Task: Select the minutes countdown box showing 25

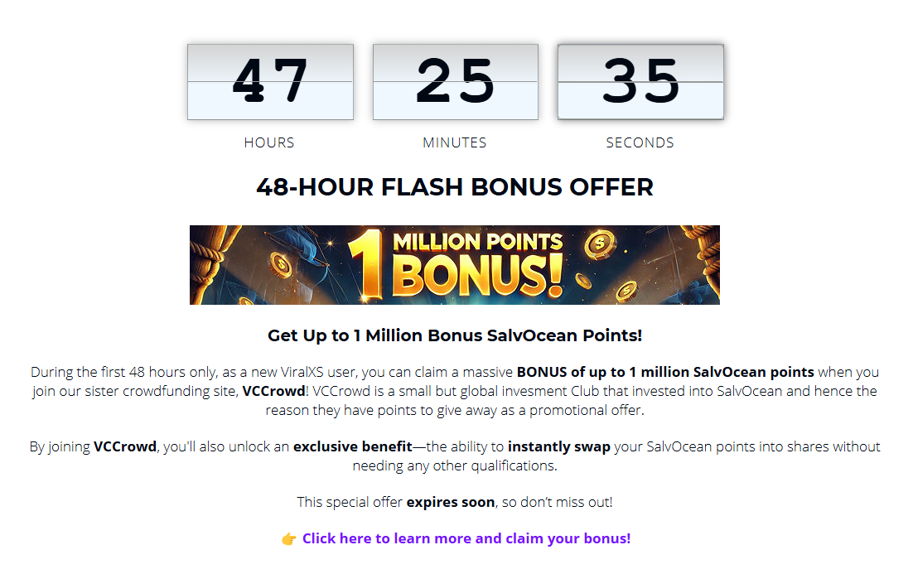Action: click(x=456, y=82)
